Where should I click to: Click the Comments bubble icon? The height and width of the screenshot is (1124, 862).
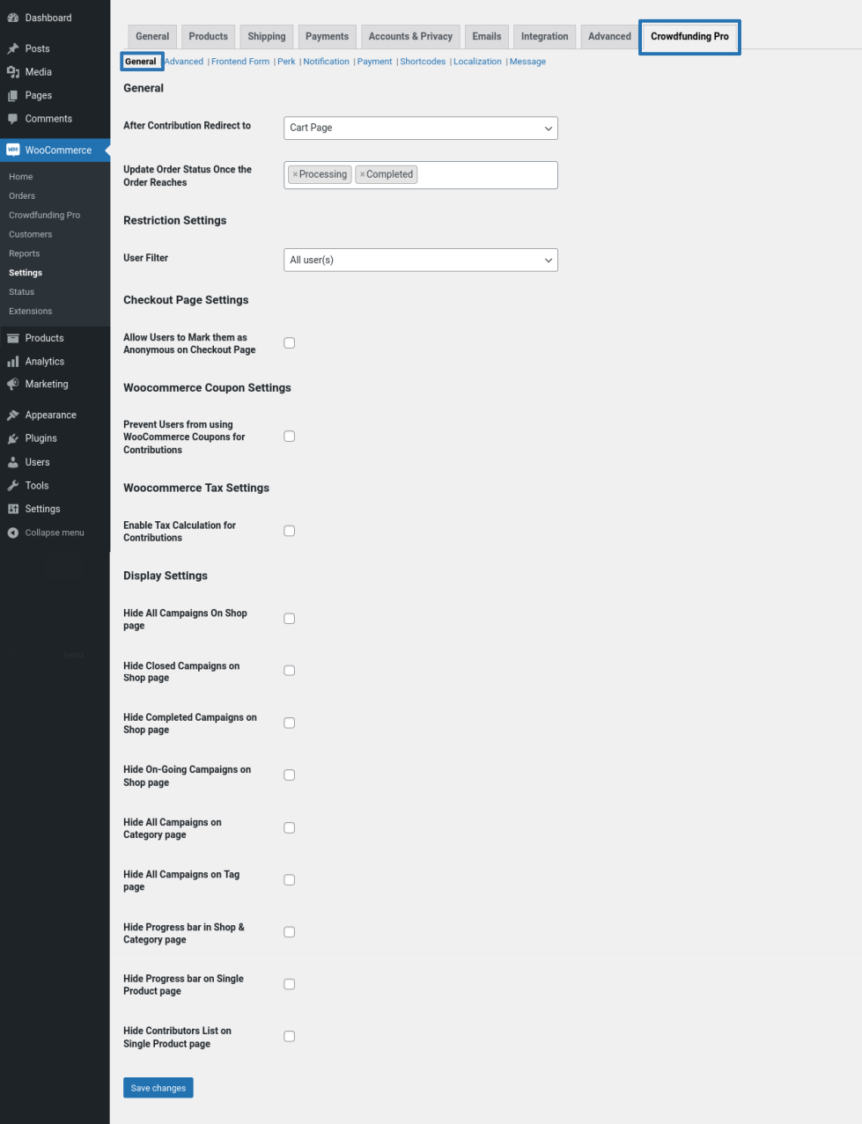pyautogui.click(x=13, y=119)
